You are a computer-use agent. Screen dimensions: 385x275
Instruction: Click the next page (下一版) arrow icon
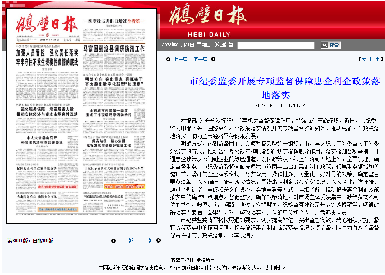pos(158,241)
